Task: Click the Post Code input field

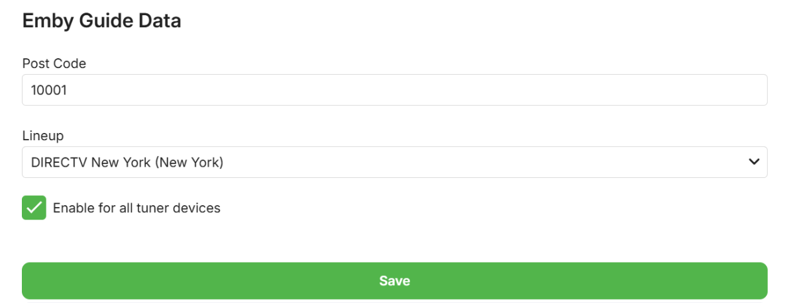Action: pos(394,90)
